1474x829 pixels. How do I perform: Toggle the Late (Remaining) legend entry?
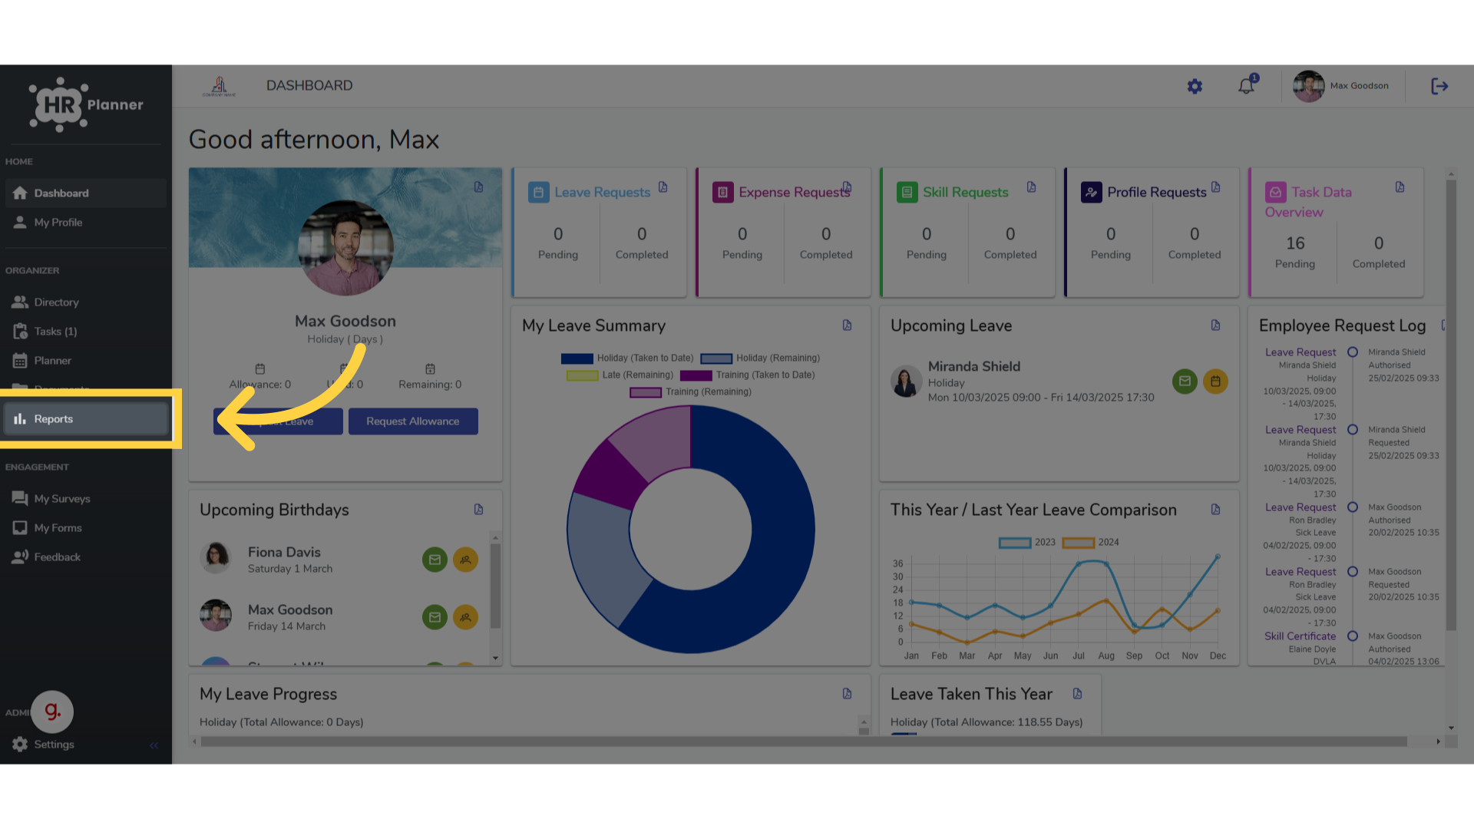(620, 375)
